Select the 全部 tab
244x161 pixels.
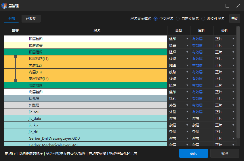12,18
